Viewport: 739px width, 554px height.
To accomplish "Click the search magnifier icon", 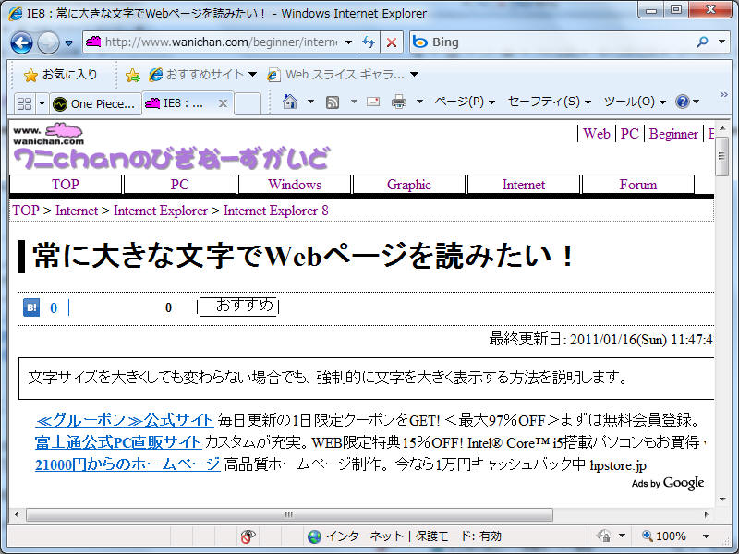I will coord(702,42).
